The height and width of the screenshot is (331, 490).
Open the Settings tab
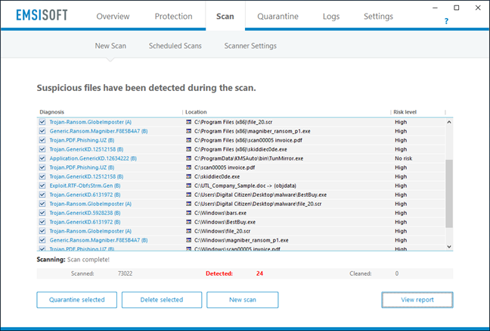click(x=378, y=16)
